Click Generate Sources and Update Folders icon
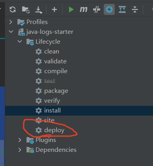This screenshot has height=166, width=153. tap(26, 10)
